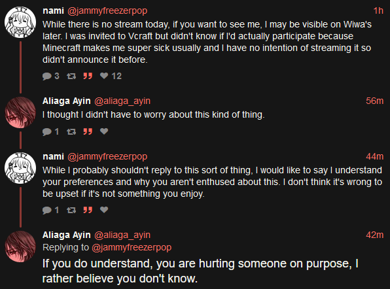Open the 42m timestamp on last tweet
This screenshot has width=390, height=289.
pyautogui.click(x=374, y=235)
